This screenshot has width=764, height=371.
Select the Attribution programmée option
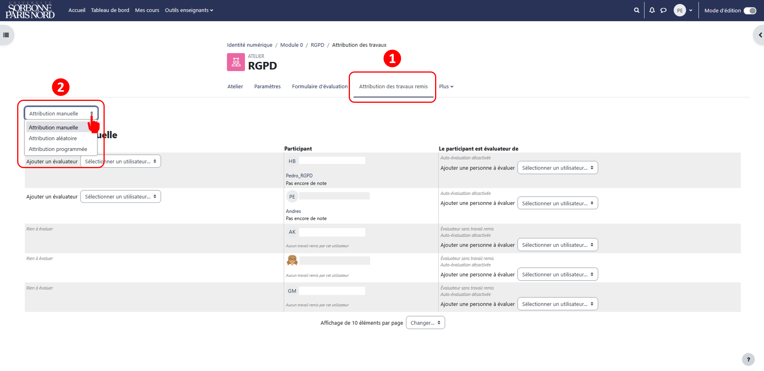pos(58,149)
